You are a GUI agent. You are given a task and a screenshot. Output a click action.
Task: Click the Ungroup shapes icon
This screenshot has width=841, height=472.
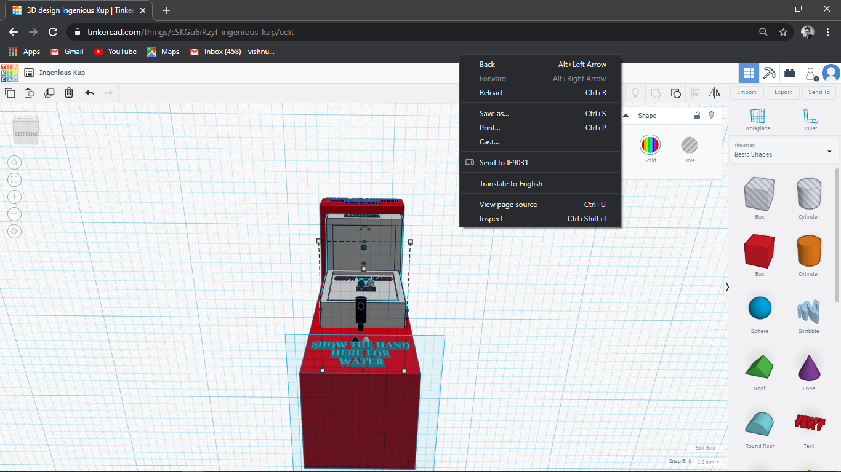point(675,93)
